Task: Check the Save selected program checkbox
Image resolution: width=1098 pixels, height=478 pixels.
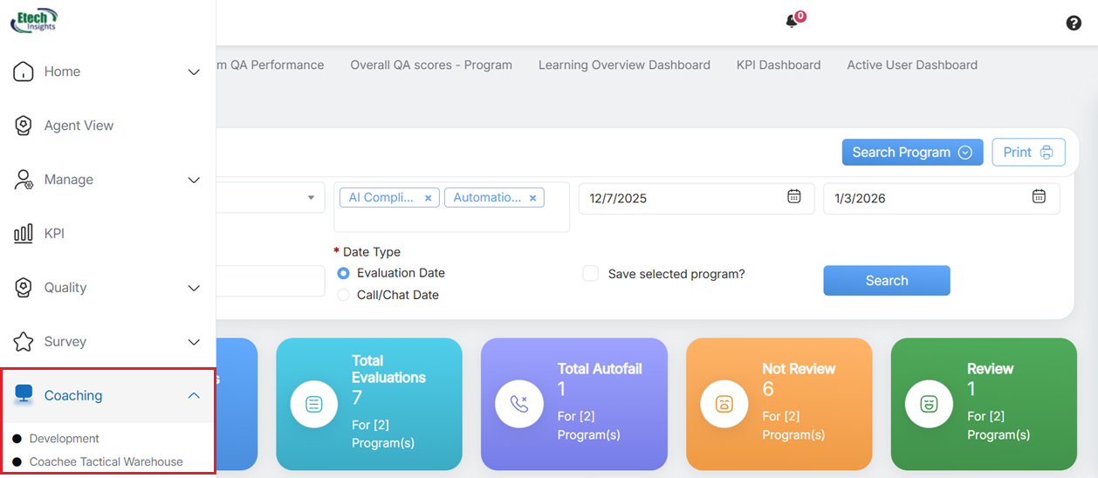Action: tap(591, 274)
